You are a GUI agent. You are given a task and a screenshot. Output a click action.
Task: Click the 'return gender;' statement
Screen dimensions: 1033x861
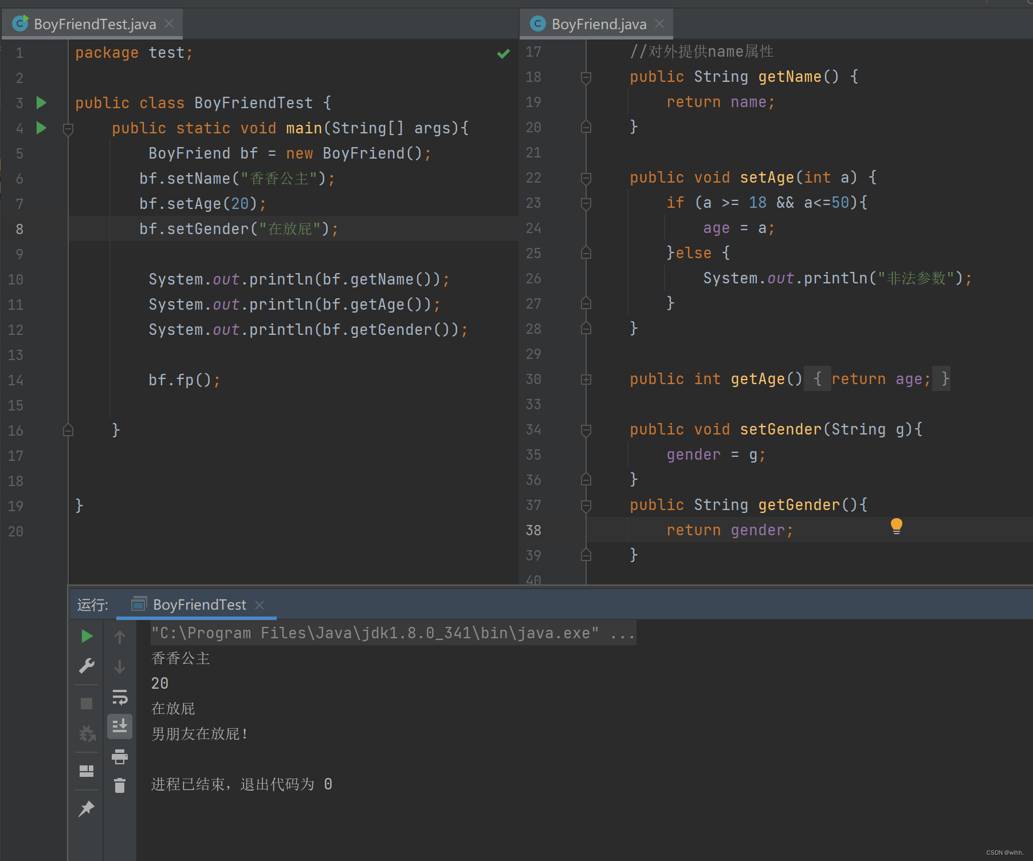coord(730,530)
